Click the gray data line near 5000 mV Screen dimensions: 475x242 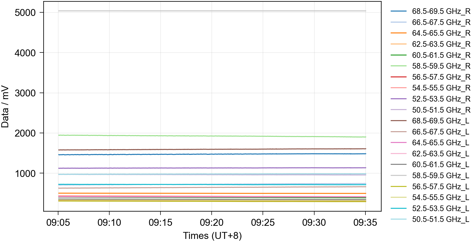coord(212,11)
